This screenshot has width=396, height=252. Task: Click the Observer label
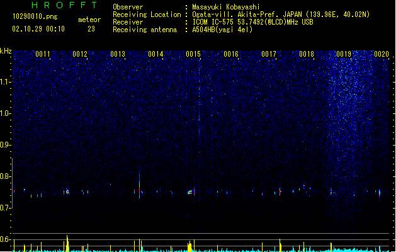(x=128, y=7)
